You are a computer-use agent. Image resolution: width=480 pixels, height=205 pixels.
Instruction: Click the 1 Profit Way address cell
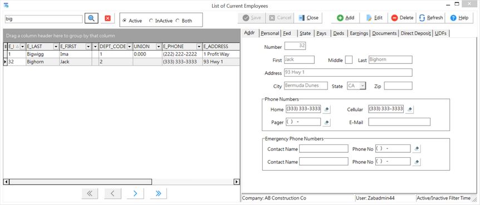pyautogui.click(x=221, y=54)
